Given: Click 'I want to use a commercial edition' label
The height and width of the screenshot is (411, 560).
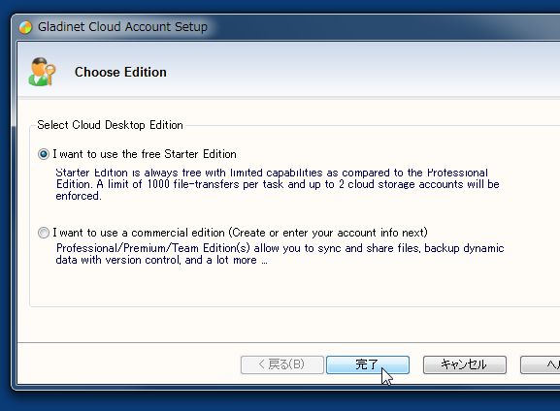Looking at the screenshot, I should tap(241, 233).
